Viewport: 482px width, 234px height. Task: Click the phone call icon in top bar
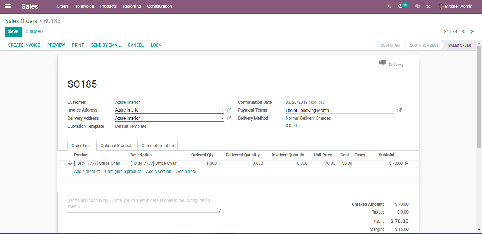389,6
